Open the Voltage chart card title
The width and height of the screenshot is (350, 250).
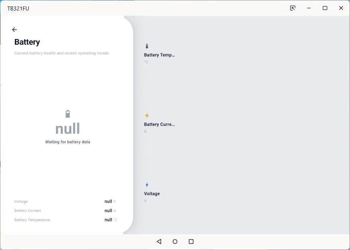[152, 194]
